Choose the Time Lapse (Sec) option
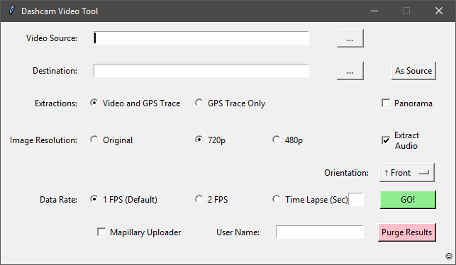This screenshot has width=456, height=265. click(277, 199)
